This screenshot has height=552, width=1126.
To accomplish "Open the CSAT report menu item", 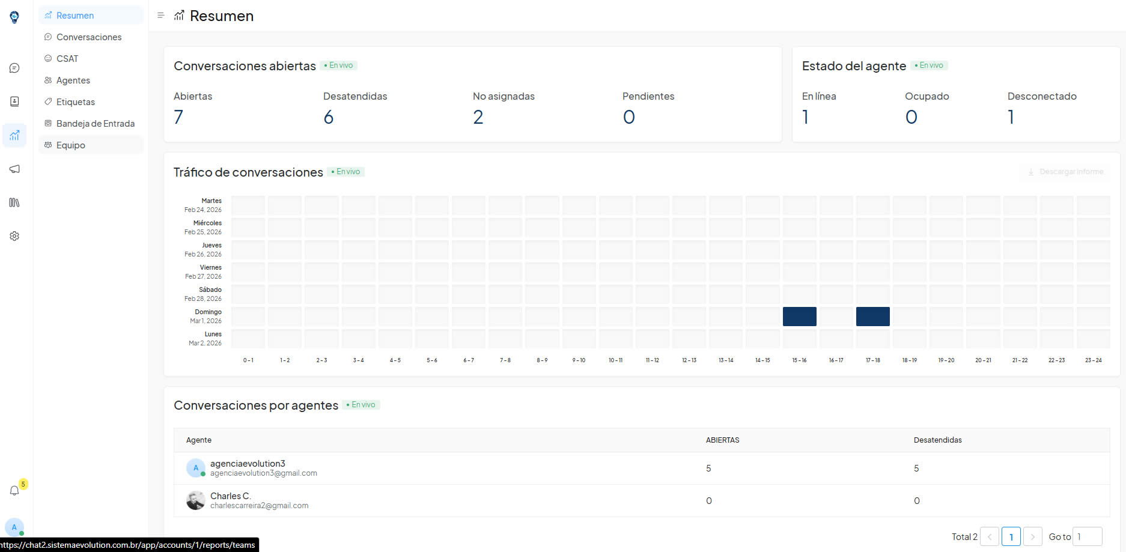I will coord(67,59).
